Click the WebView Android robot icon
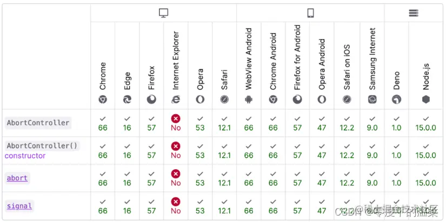 [249, 99]
